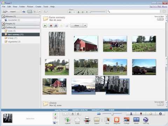This screenshot has width=168, height=126.
Task: Click the farm scenery folder header icon
Action: 45,19
